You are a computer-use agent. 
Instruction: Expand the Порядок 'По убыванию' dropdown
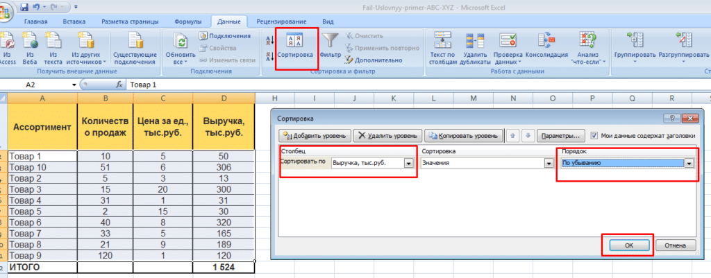689,163
